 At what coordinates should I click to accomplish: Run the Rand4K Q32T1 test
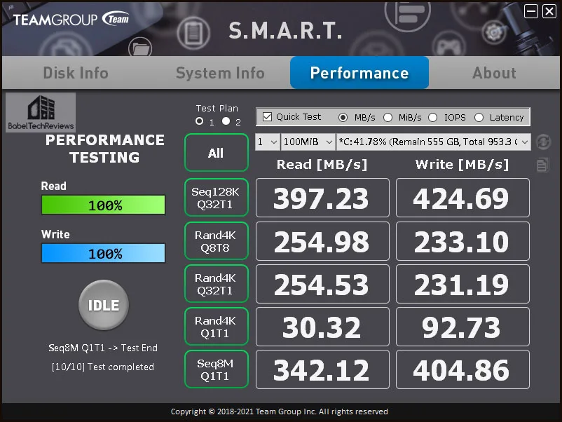[216, 284]
